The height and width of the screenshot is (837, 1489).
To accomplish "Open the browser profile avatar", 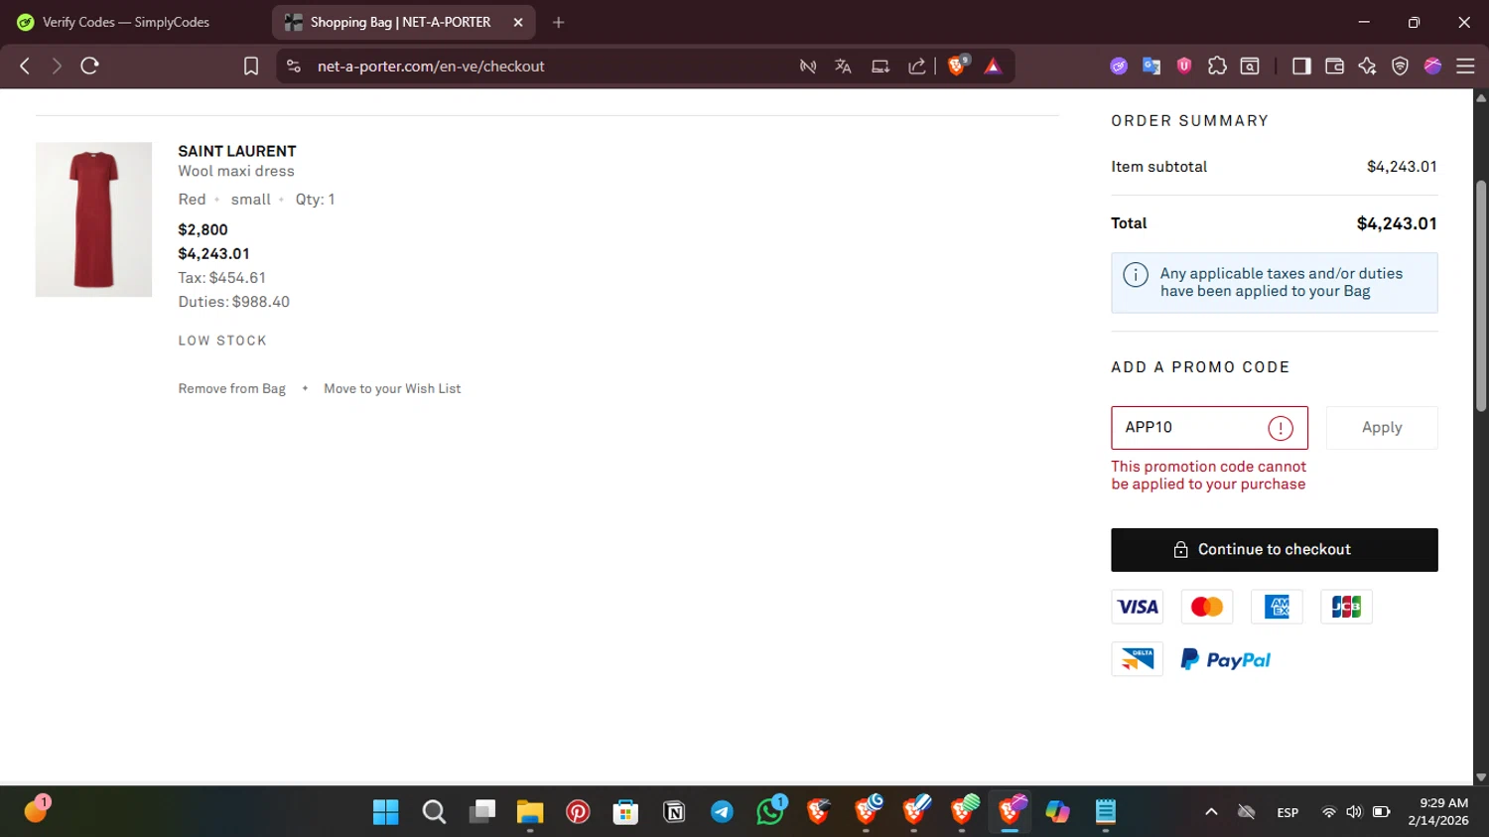I will point(1432,66).
